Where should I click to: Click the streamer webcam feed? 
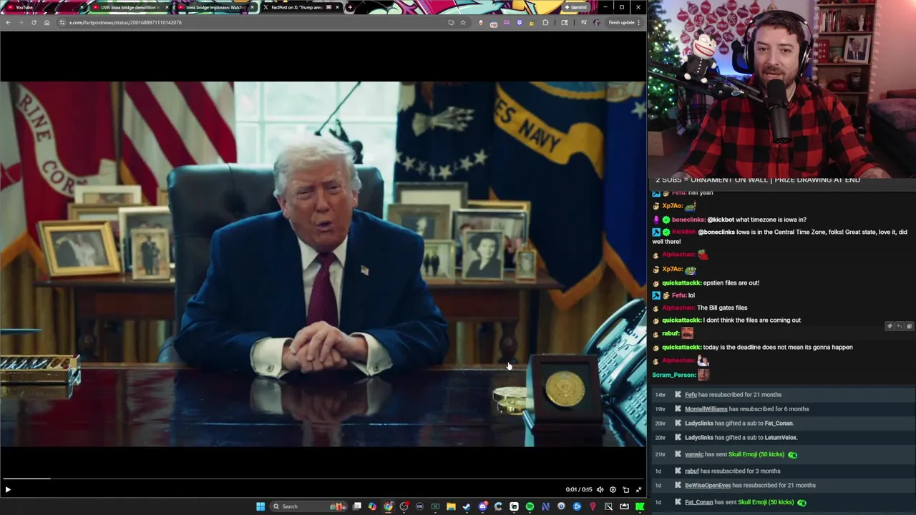pyautogui.click(x=781, y=88)
